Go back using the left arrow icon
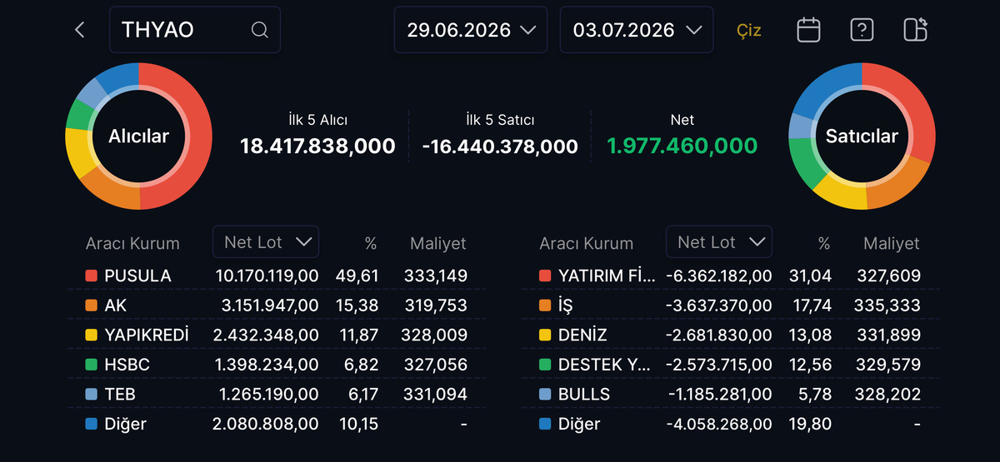The width and height of the screenshot is (1000, 462). pos(80,30)
